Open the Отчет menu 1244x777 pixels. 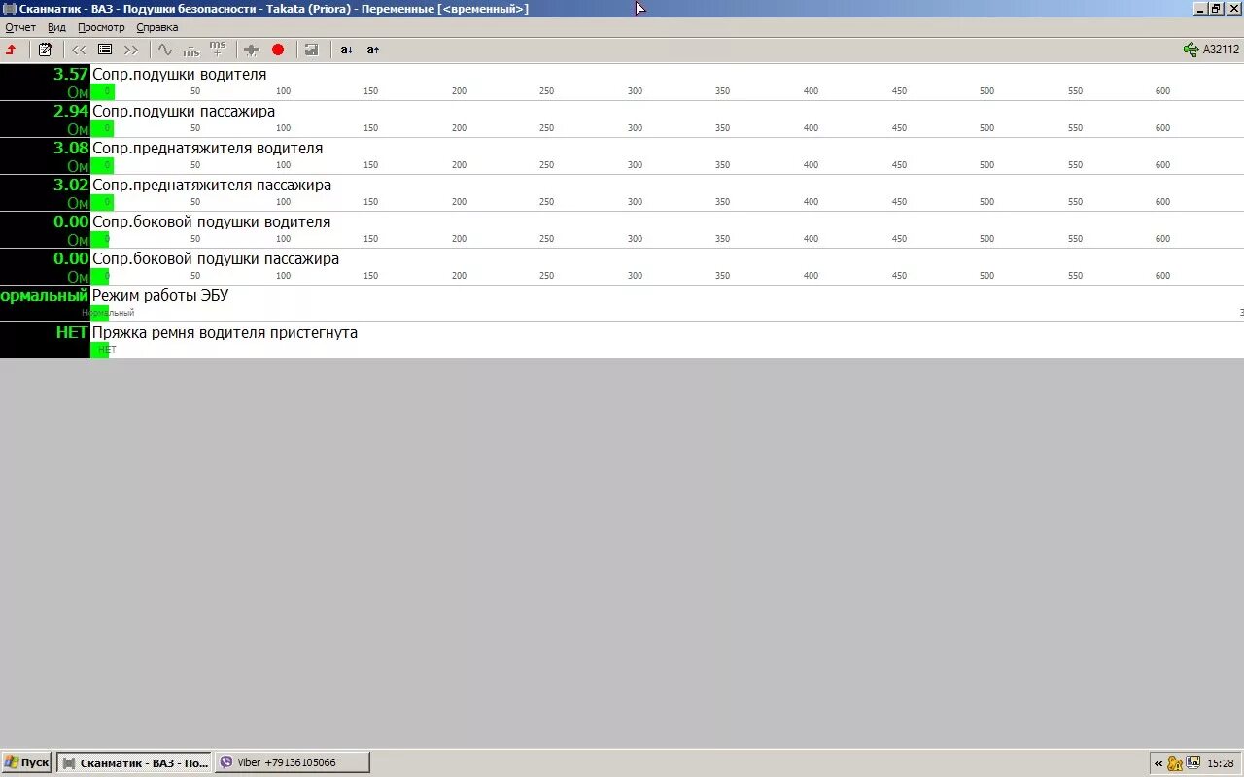coord(20,27)
